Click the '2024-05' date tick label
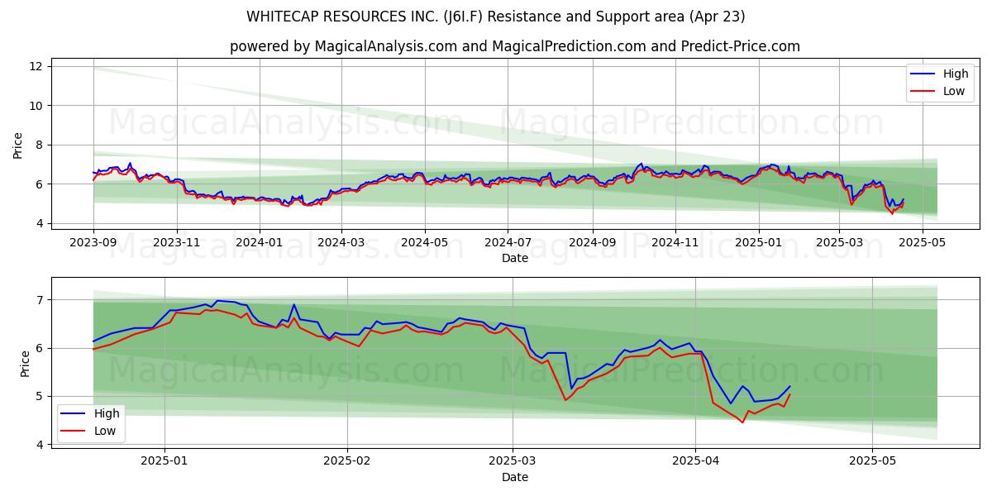Viewport: 992px width, 496px height. point(425,242)
